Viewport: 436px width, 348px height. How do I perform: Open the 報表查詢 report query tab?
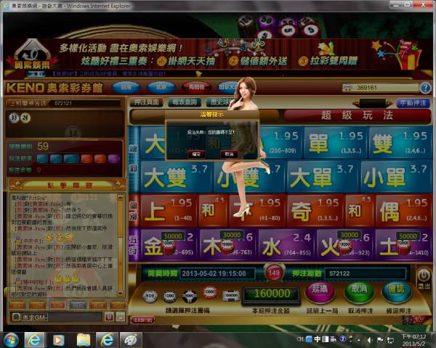[x=185, y=102]
